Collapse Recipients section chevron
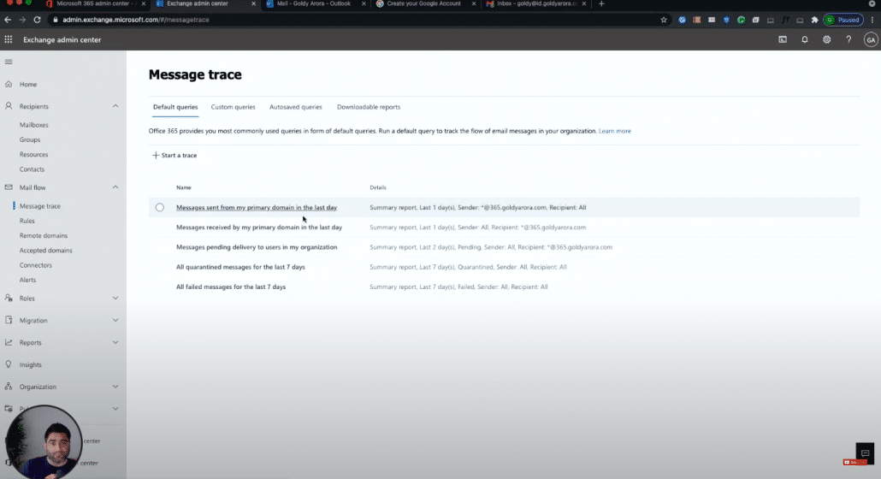Image resolution: width=881 pixels, height=479 pixels. click(x=115, y=106)
